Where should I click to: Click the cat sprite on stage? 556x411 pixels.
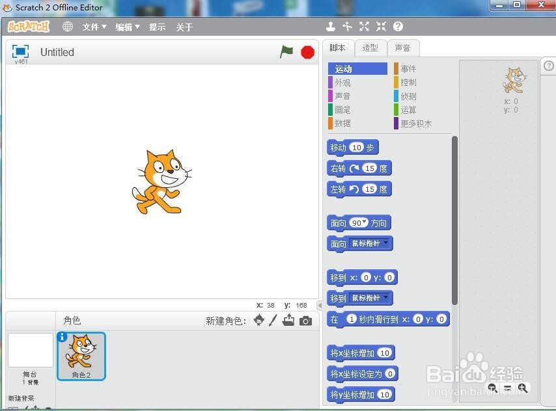161,181
